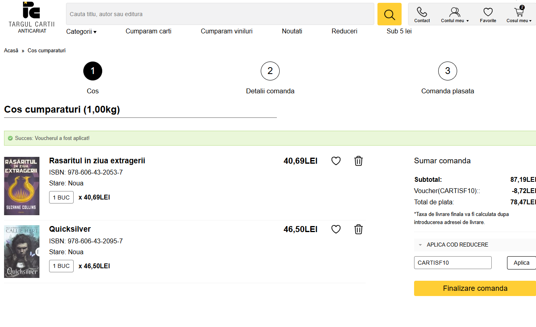Open the Contact phone icon
This screenshot has width=536, height=327.
(422, 14)
